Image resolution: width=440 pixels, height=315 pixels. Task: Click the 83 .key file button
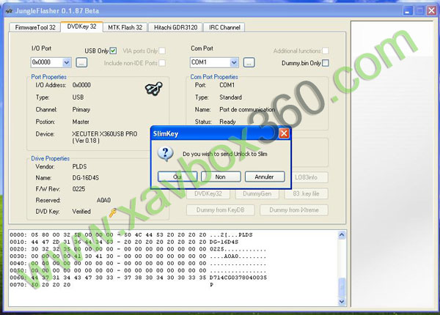306,193
